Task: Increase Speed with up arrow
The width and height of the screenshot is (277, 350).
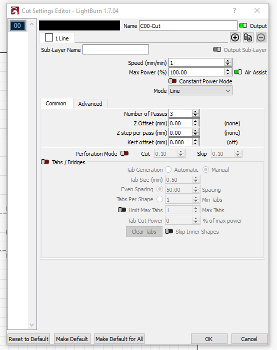Action: pos(227,61)
